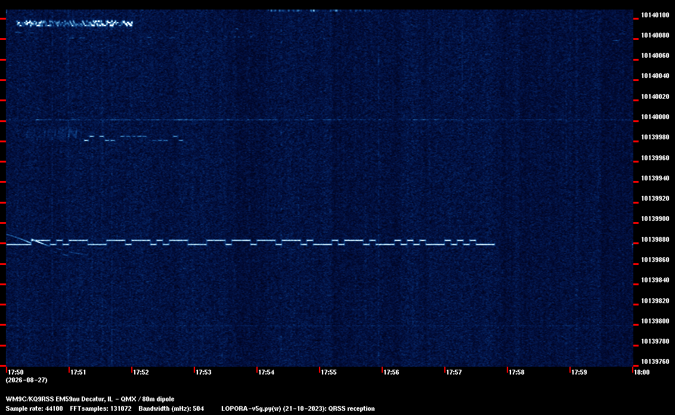
Task: Click the 17:59 time label
Action: (580, 372)
